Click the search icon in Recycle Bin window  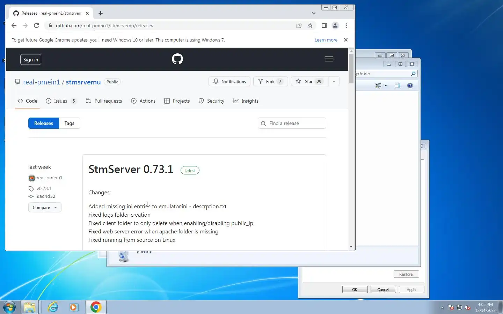pyautogui.click(x=413, y=74)
